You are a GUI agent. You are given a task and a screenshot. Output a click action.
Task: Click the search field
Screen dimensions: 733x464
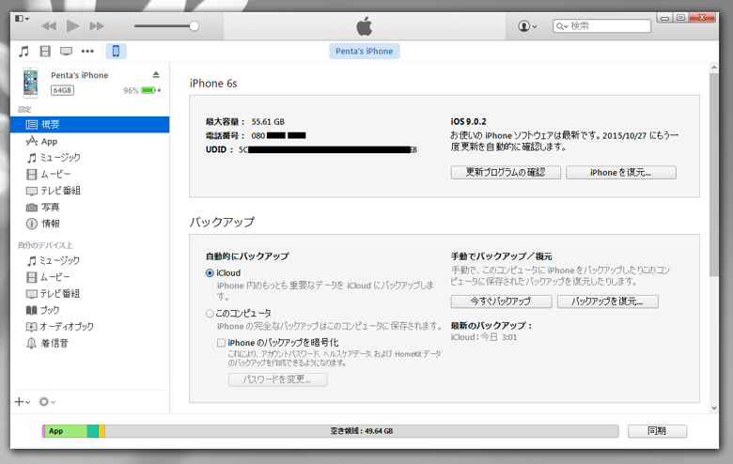click(601, 26)
